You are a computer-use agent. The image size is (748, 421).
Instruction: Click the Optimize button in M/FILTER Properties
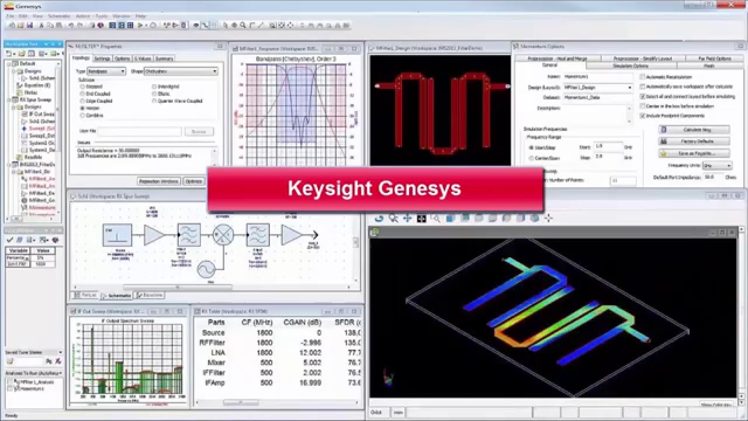point(193,181)
